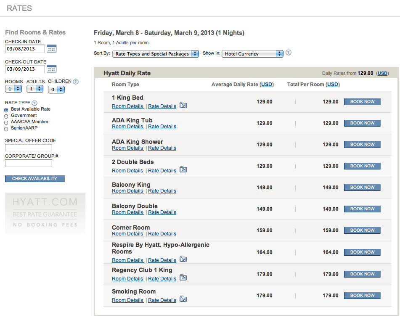View photos of the 1 King Bed room

point(183,105)
